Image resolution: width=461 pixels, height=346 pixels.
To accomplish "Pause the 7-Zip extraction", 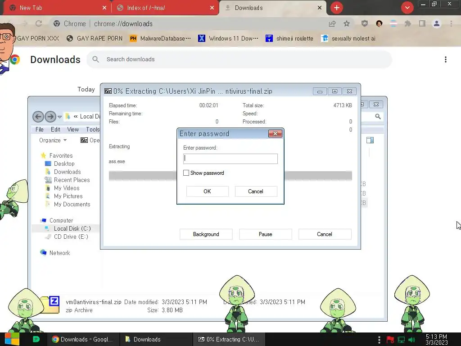I will 265,234.
